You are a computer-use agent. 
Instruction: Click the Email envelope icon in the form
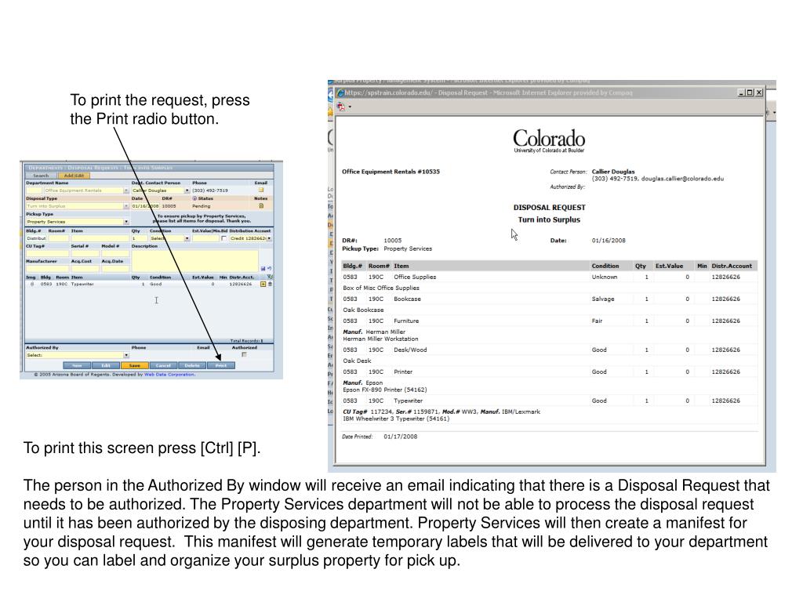[x=260, y=190]
